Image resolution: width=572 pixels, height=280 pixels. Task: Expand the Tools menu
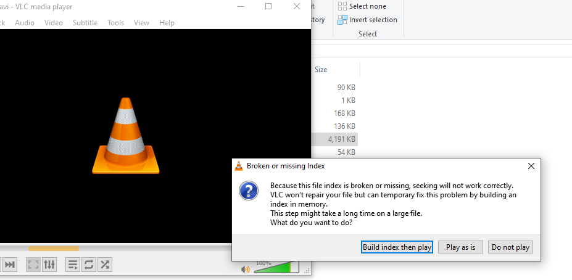point(115,23)
